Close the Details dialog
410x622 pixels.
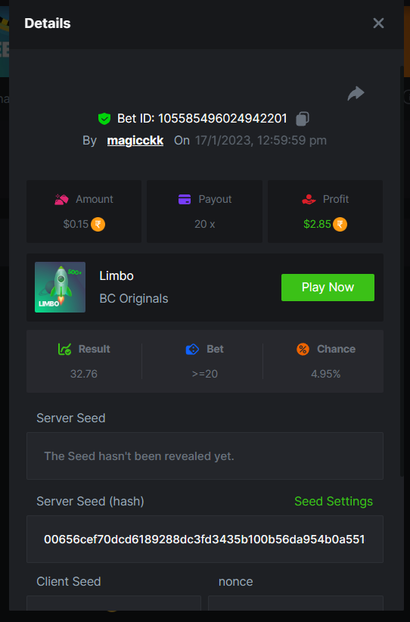379,23
